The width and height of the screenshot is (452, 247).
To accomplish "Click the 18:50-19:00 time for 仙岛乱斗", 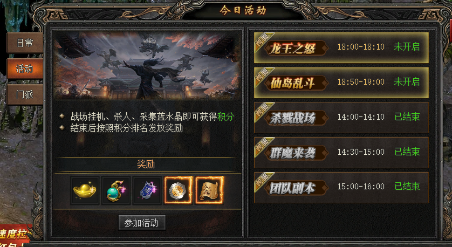I will click(x=361, y=82).
